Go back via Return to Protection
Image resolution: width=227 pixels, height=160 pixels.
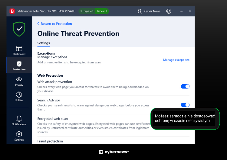pos(54,24)
